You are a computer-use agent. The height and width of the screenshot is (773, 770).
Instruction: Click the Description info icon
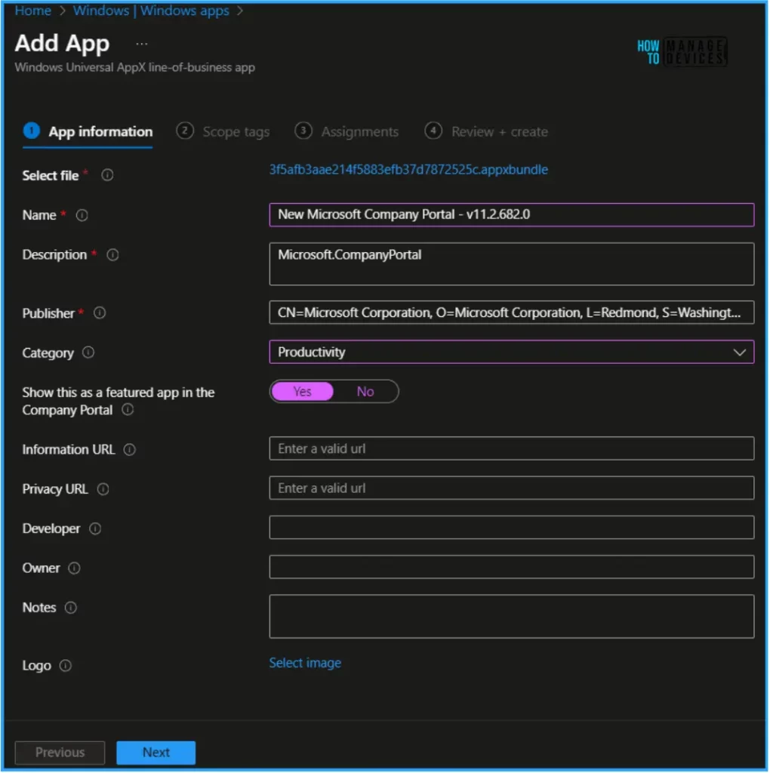pos(113,255)
